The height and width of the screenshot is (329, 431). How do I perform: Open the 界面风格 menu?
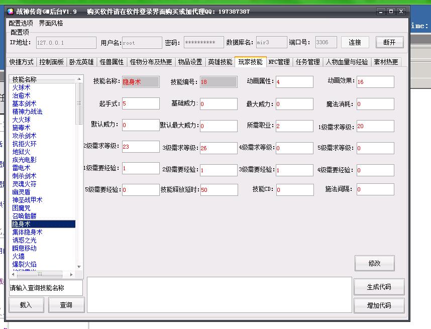tap(51, 23)
